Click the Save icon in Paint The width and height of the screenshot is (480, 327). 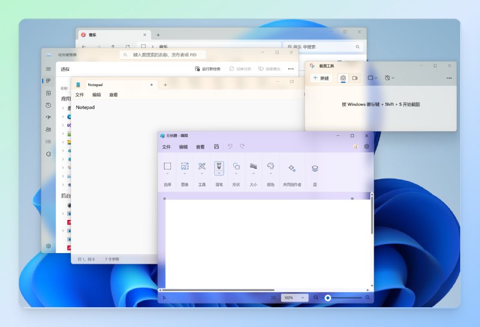tap(217, 147)
